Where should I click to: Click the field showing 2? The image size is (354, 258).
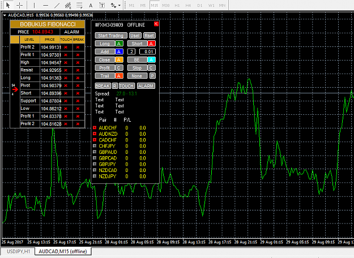click(131, 51)
